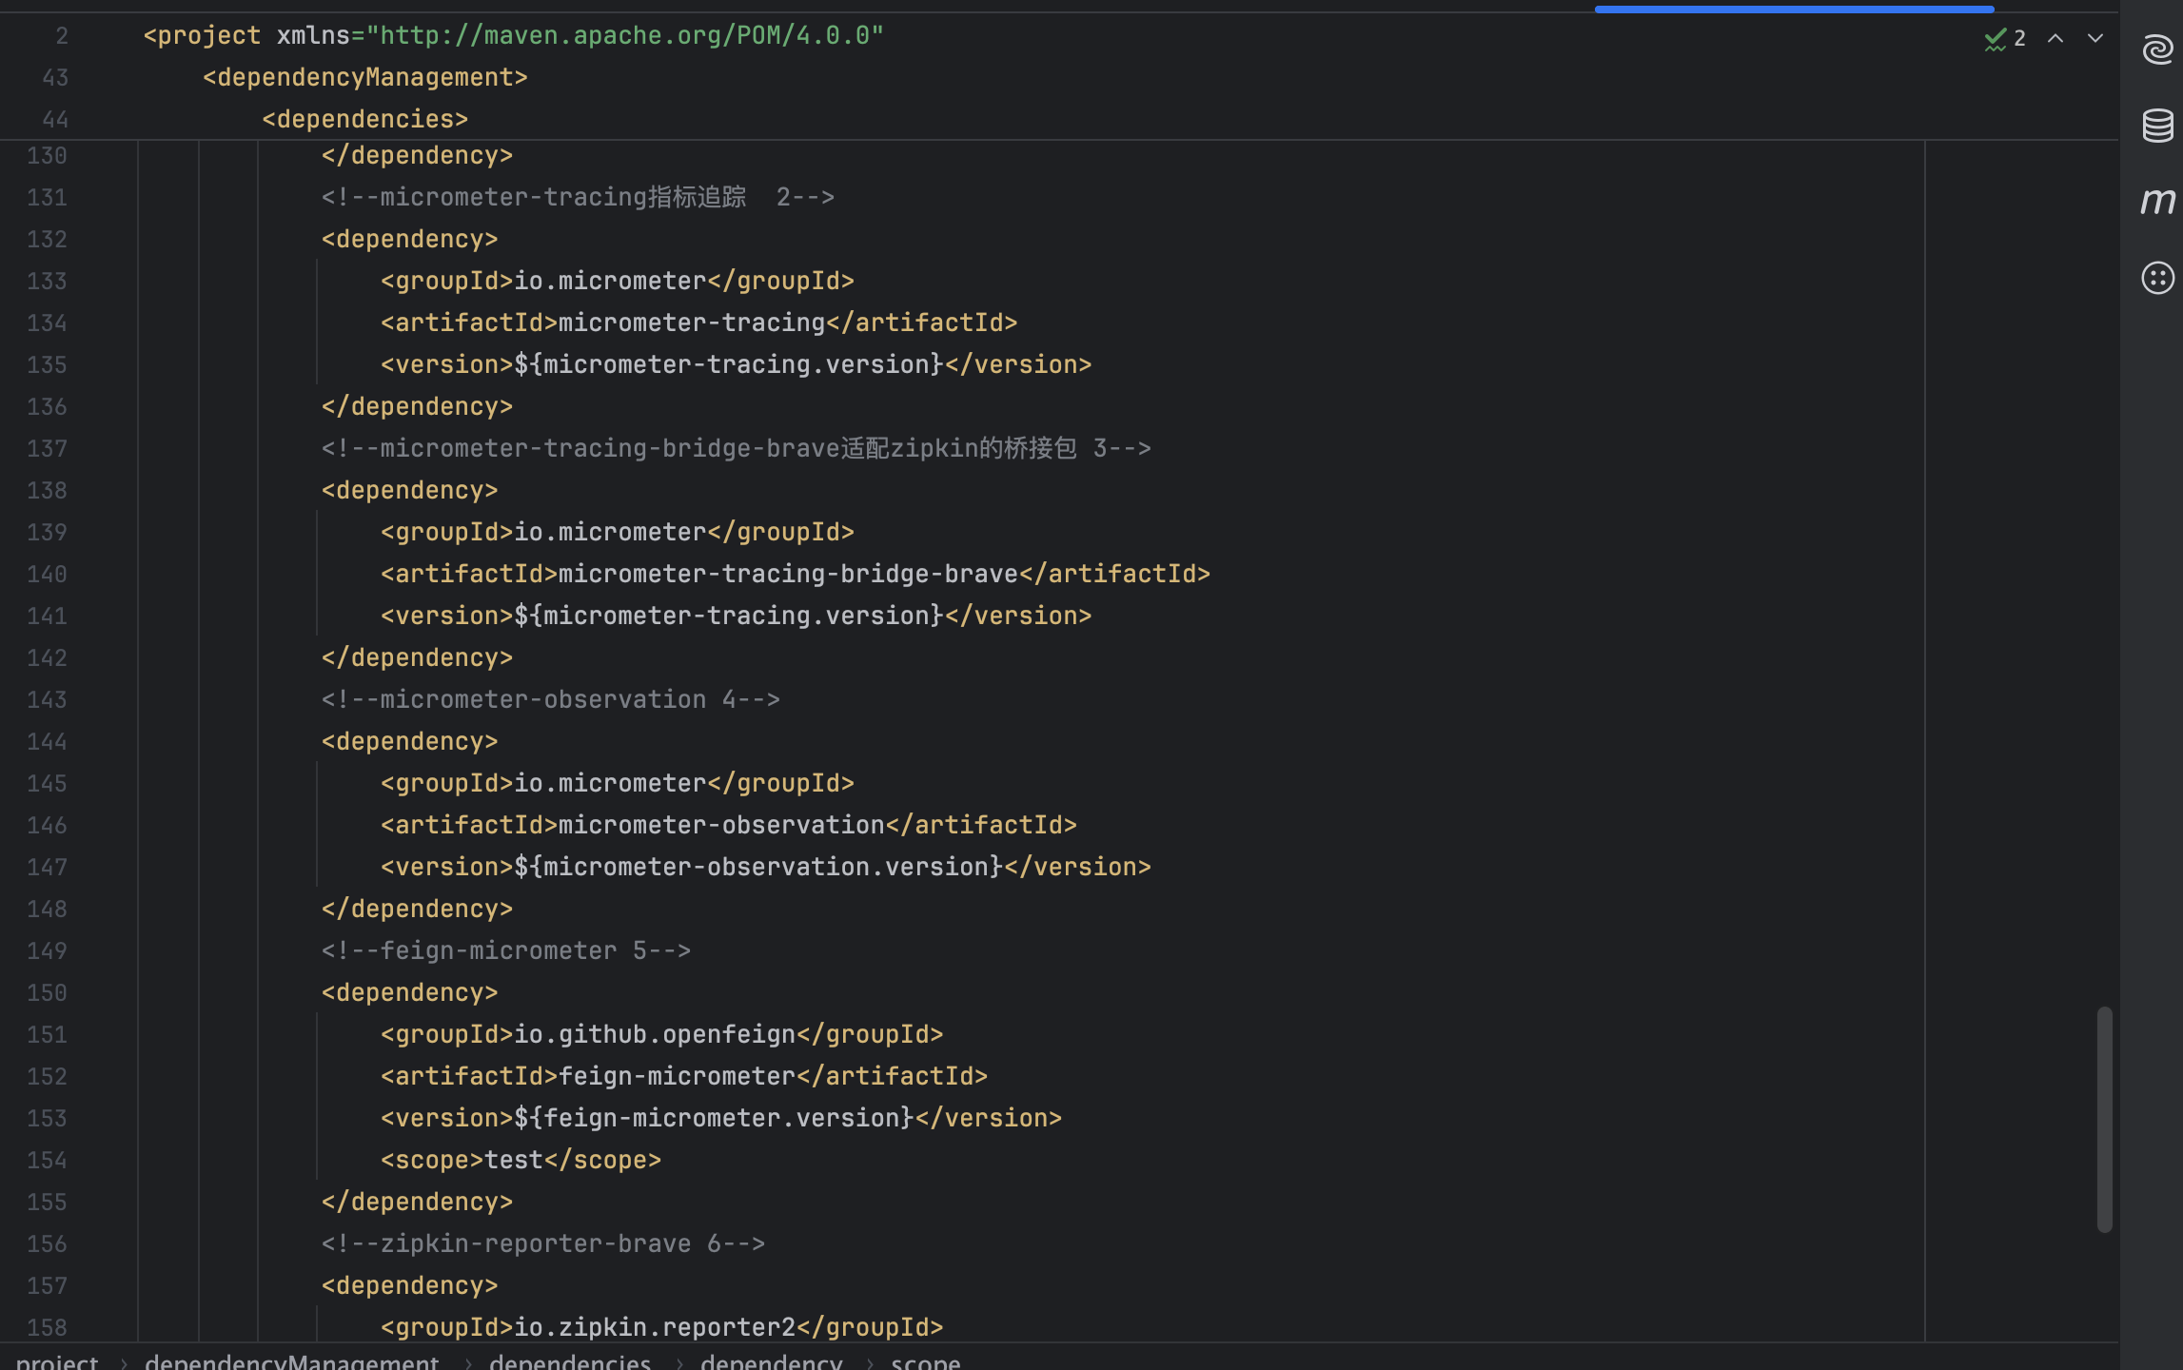Open the AI Assistant swirl tool window

tap(2156, 49)
